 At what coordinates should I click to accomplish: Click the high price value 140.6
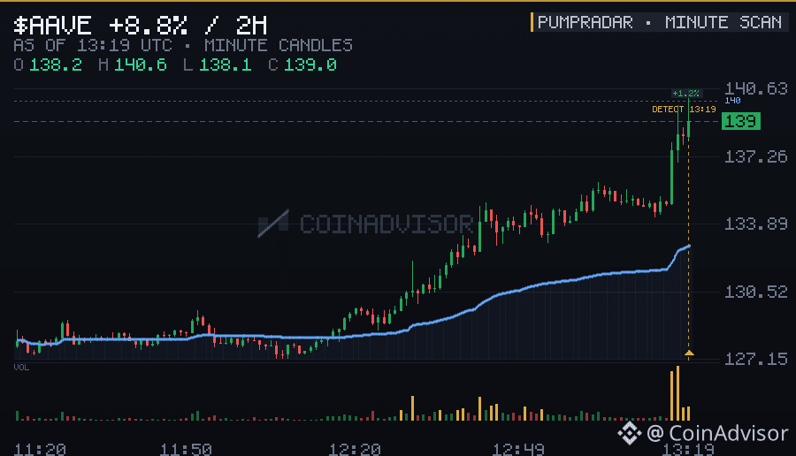pos(140,65)
